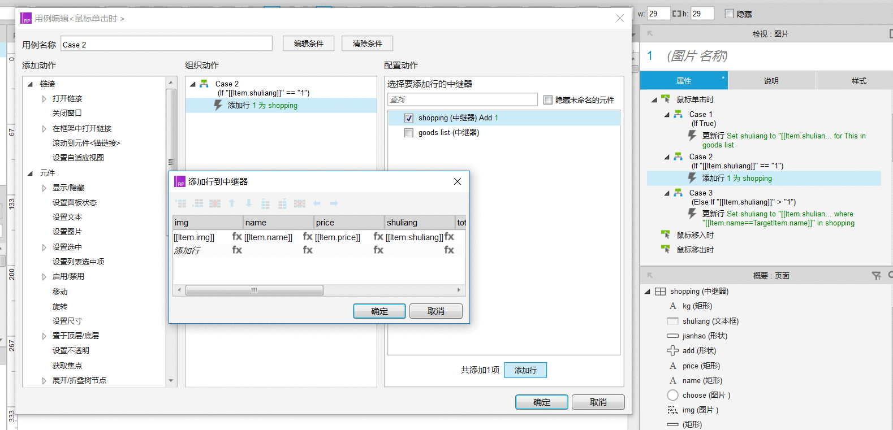Click the horizontal scrollbar thumb in repeater table

(254, 290)
